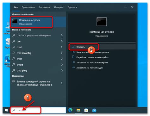This screenshot has height=116, width=150.
Task: Select the Интернет tab
Action: coord(59,7)
